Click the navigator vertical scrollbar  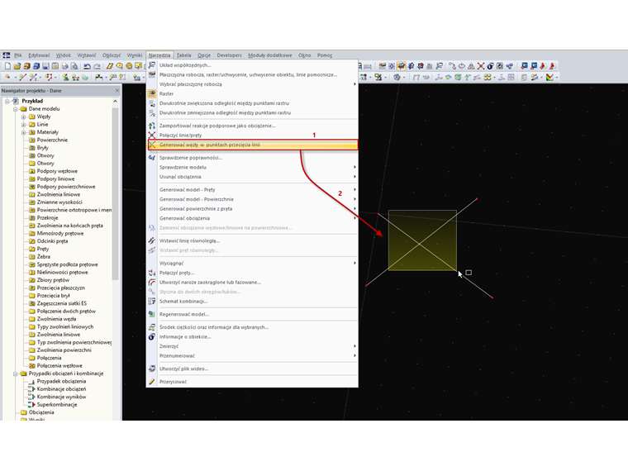[x=116, y=193]
